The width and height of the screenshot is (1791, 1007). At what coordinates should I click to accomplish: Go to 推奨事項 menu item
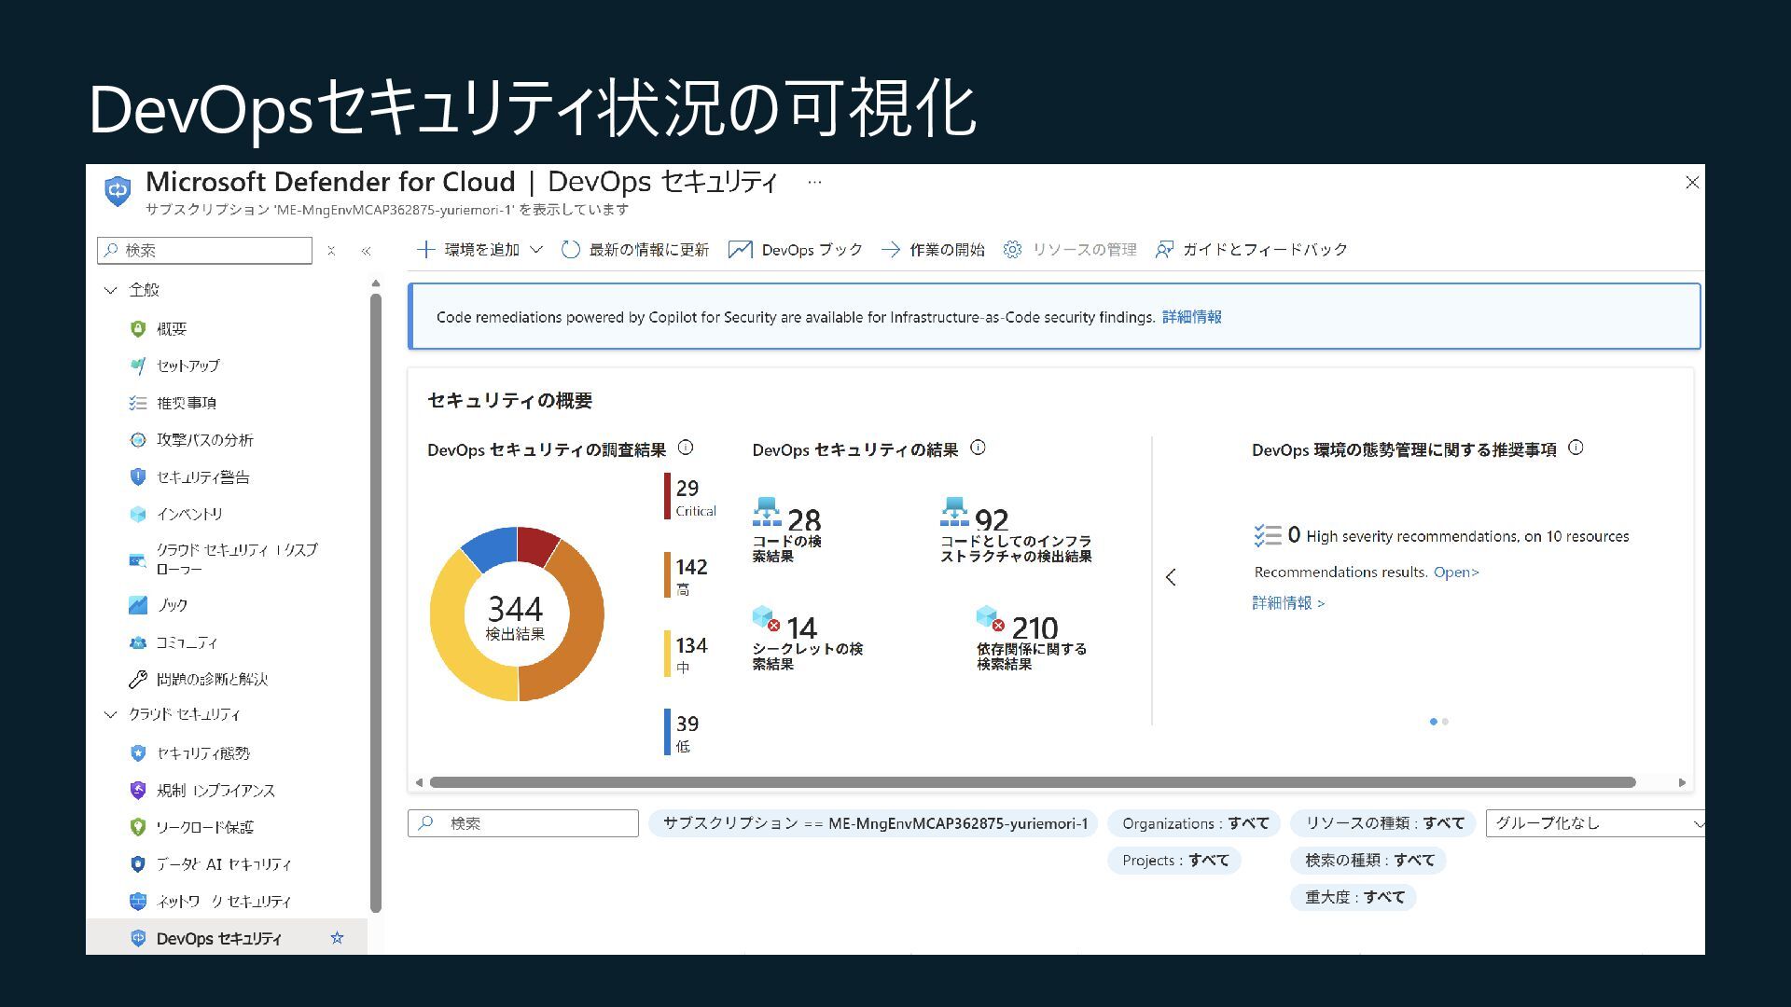coord(186,403)
